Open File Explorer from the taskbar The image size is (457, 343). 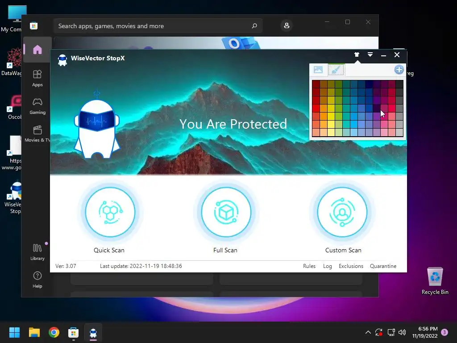pyautogui.click(x=34, y=332)
